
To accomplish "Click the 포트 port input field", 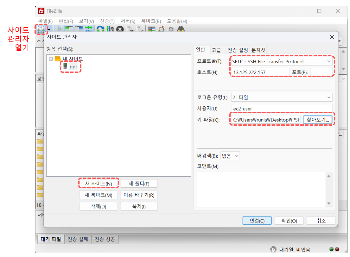I will pyautogui.click(x=321, y=72).
